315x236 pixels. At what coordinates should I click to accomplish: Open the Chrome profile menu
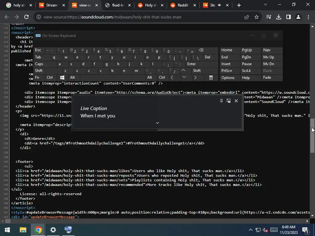tap(298, 17)
